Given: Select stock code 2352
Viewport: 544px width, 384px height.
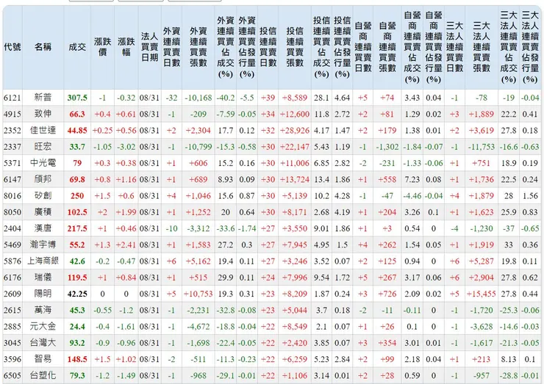Looking at the screenshot, I should click(x=12, y=131).
